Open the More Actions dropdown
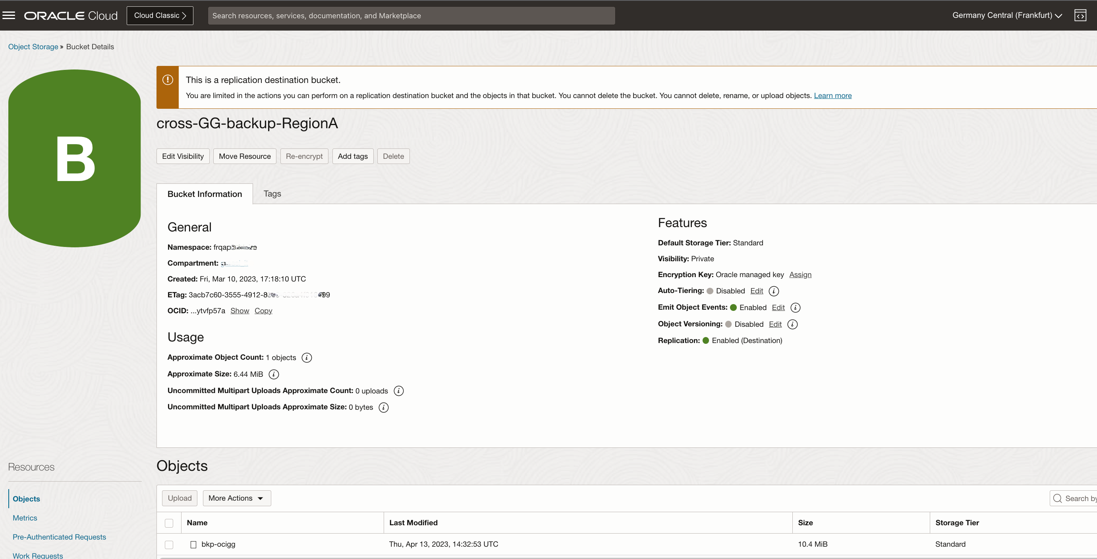Image resolution: width=1097 pixels, height=559 pixels. coord(237,498)
